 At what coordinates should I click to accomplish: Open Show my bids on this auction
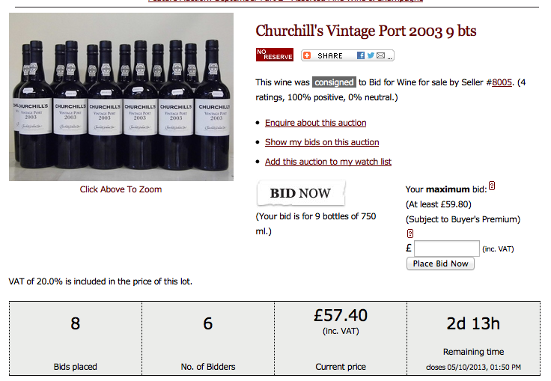pos(322,142)
